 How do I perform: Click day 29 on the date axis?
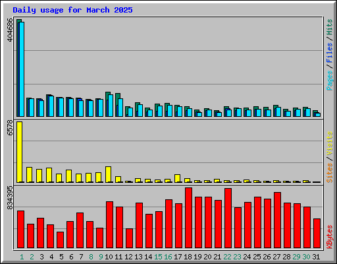click(296, 257)
